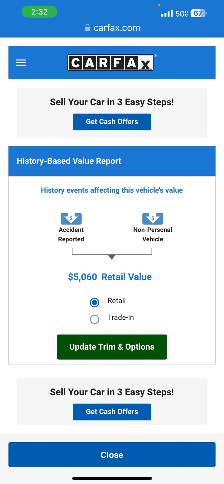224x484 pixels.
Task: Tap the top 'Sell Your Car in 3 Easy Steps!' heading
Action: [112, 102]
